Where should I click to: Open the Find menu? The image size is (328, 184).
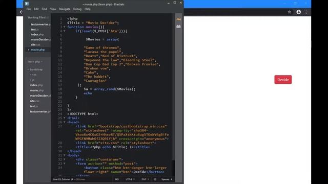pyautogui.click(x=45, y=9)
